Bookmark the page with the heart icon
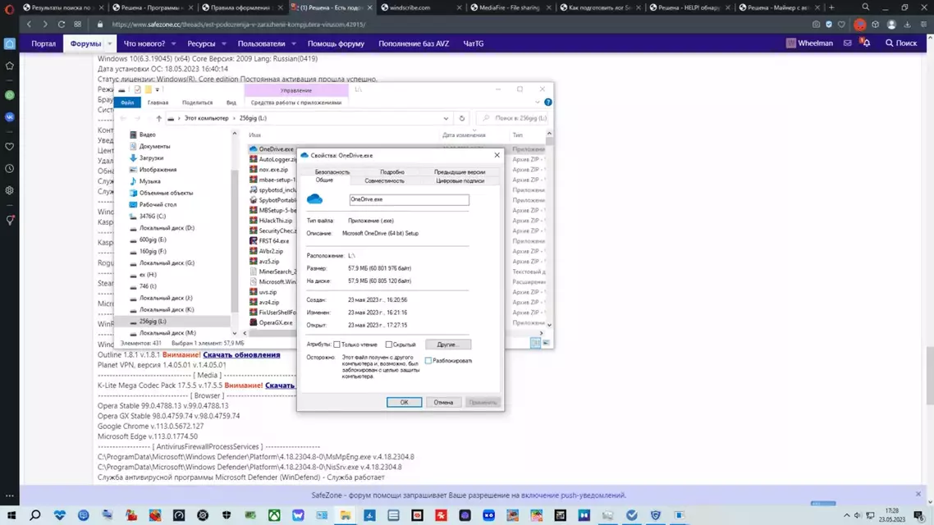This screenshot has width=934, height=525. [x=841, y=25]
